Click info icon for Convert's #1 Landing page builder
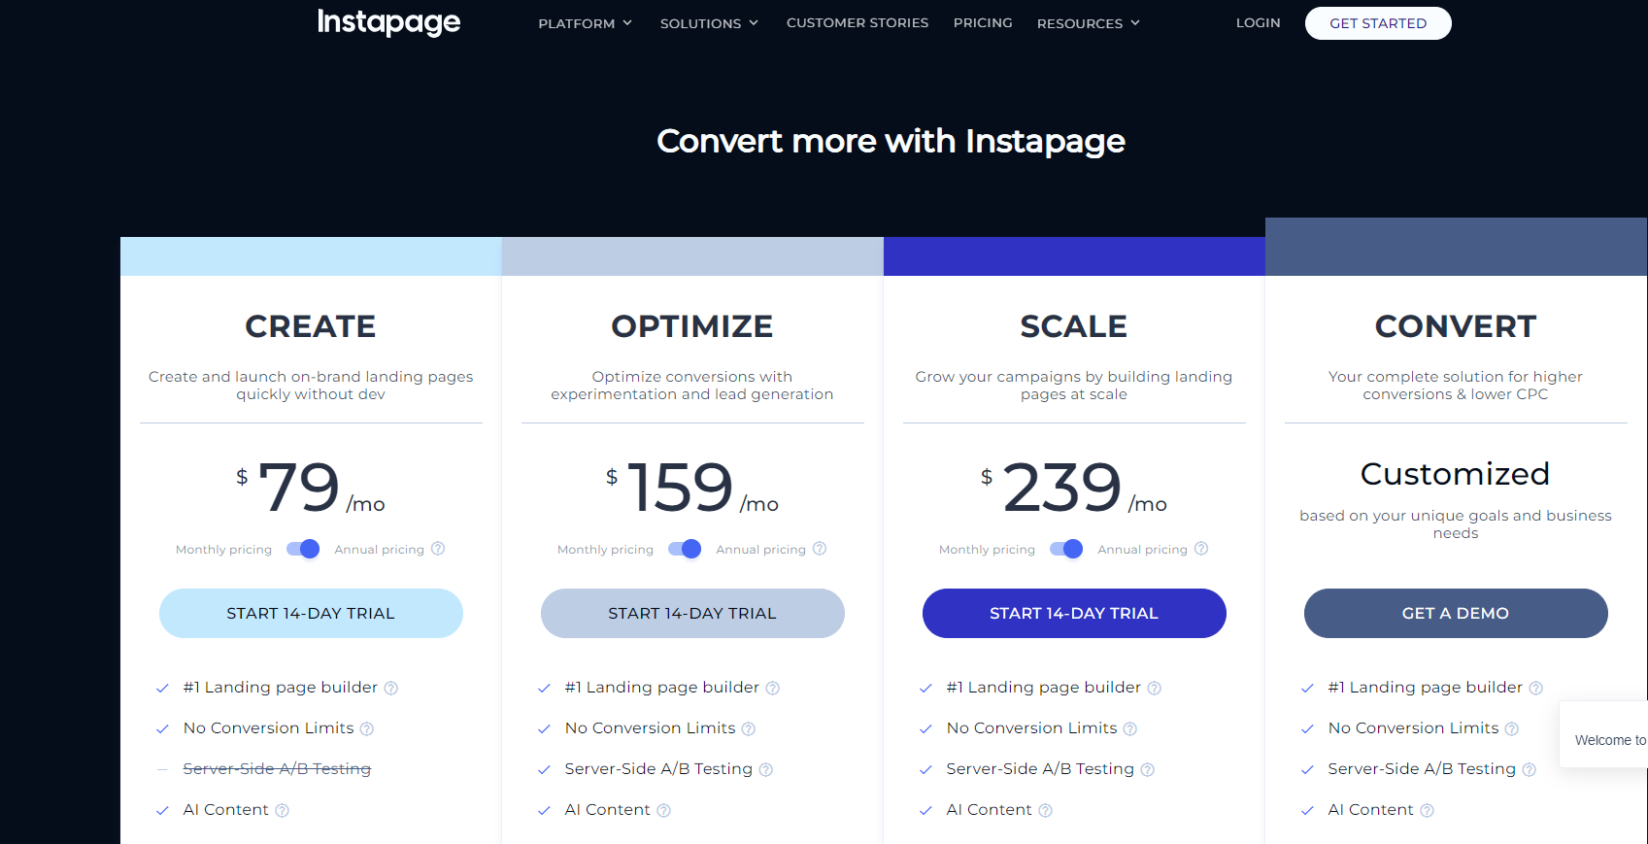The width and height of the screenshot is (1648, 844). (1535, 689)
